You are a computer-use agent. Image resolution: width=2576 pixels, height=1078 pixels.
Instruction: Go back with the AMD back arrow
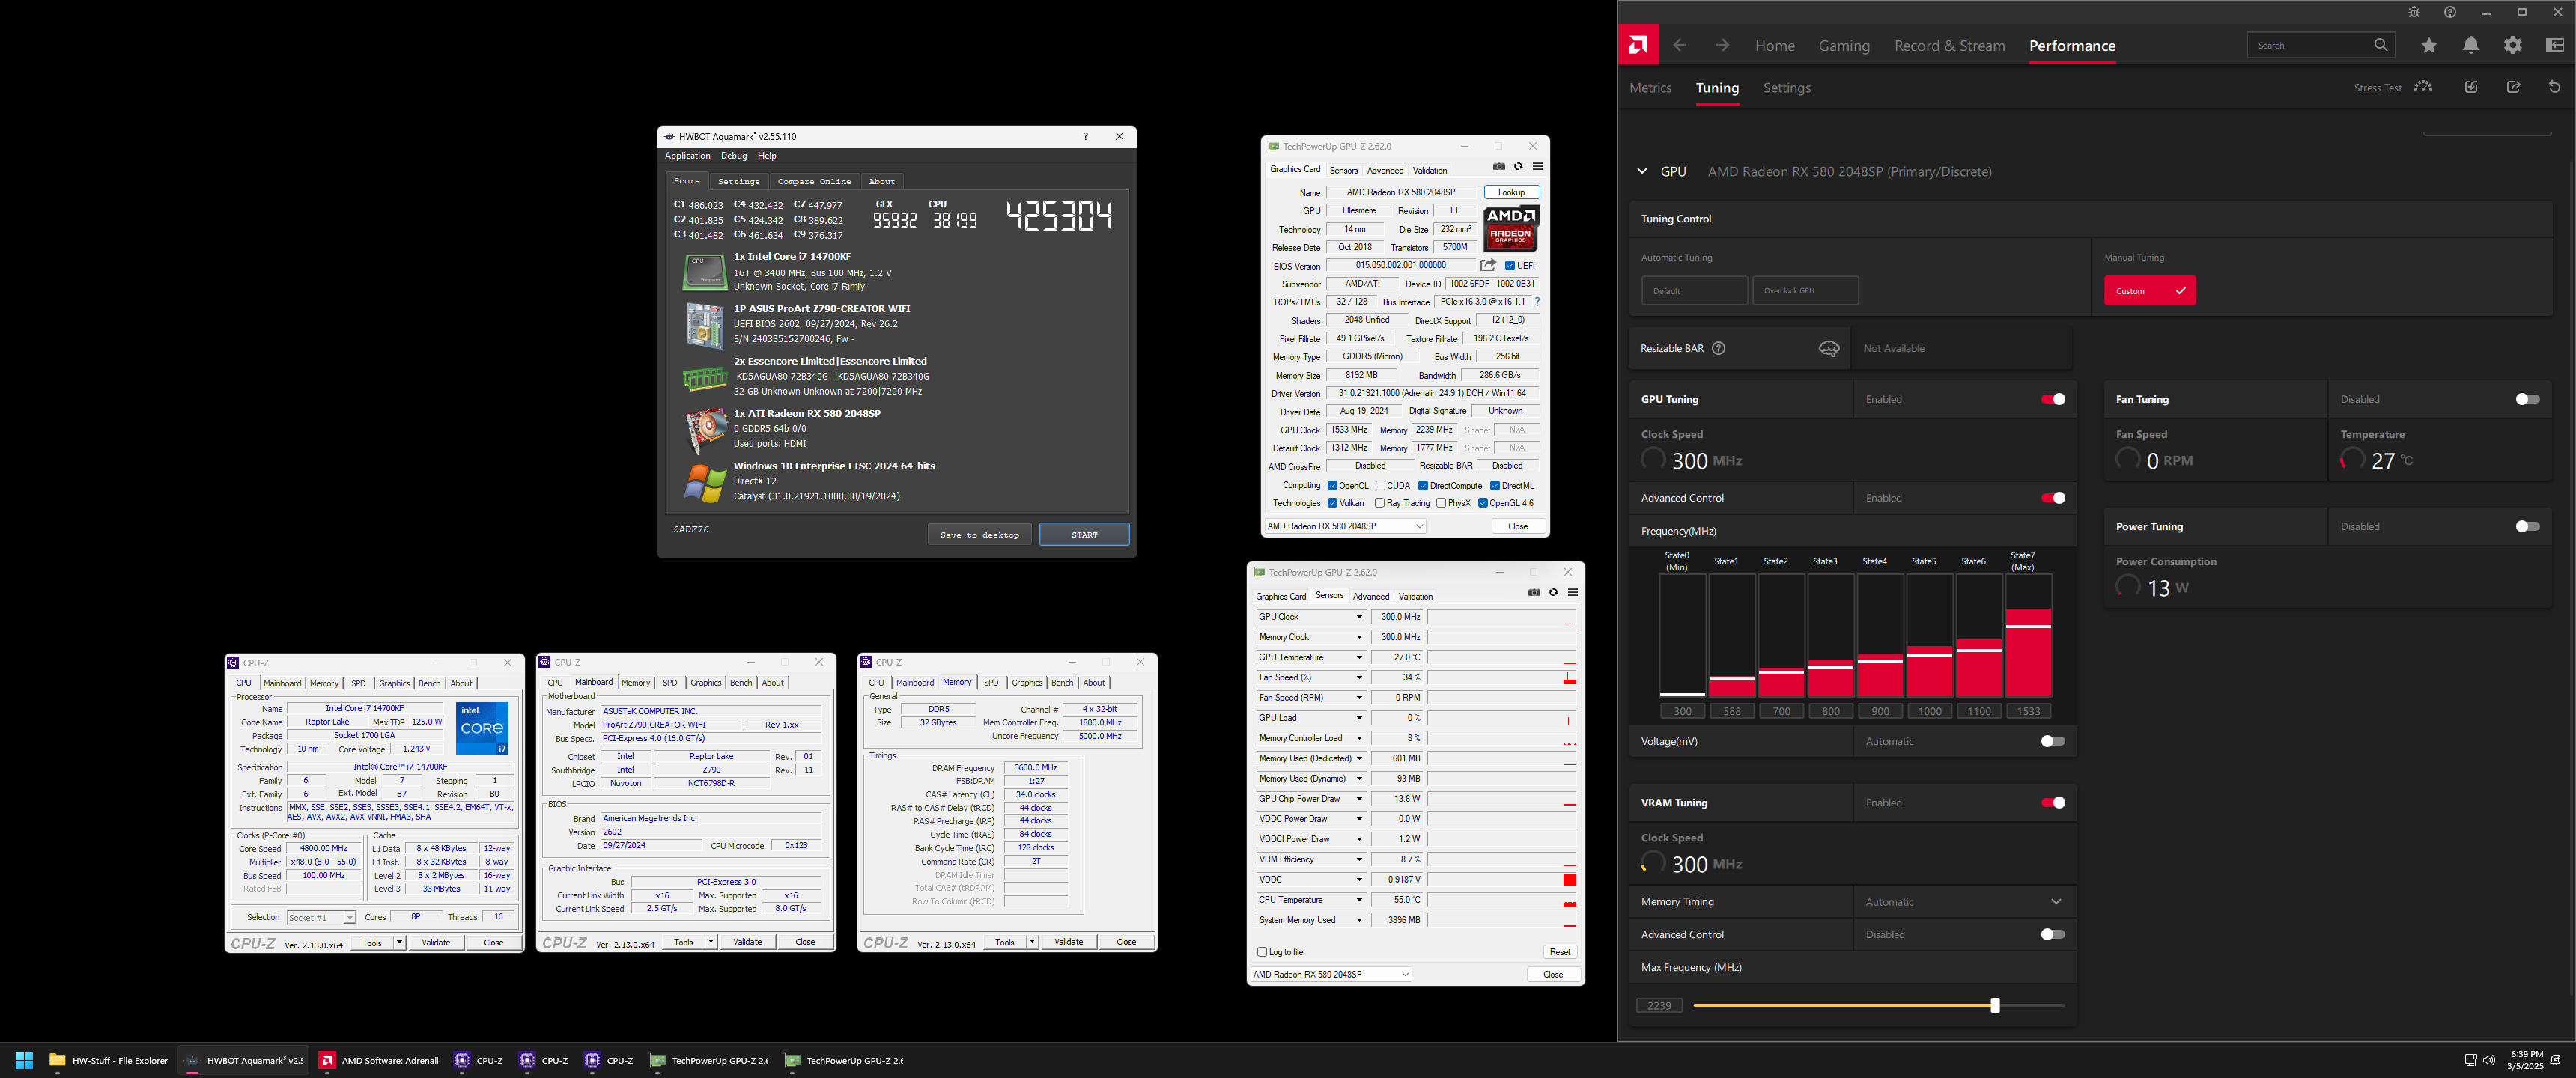point(1680,45)
